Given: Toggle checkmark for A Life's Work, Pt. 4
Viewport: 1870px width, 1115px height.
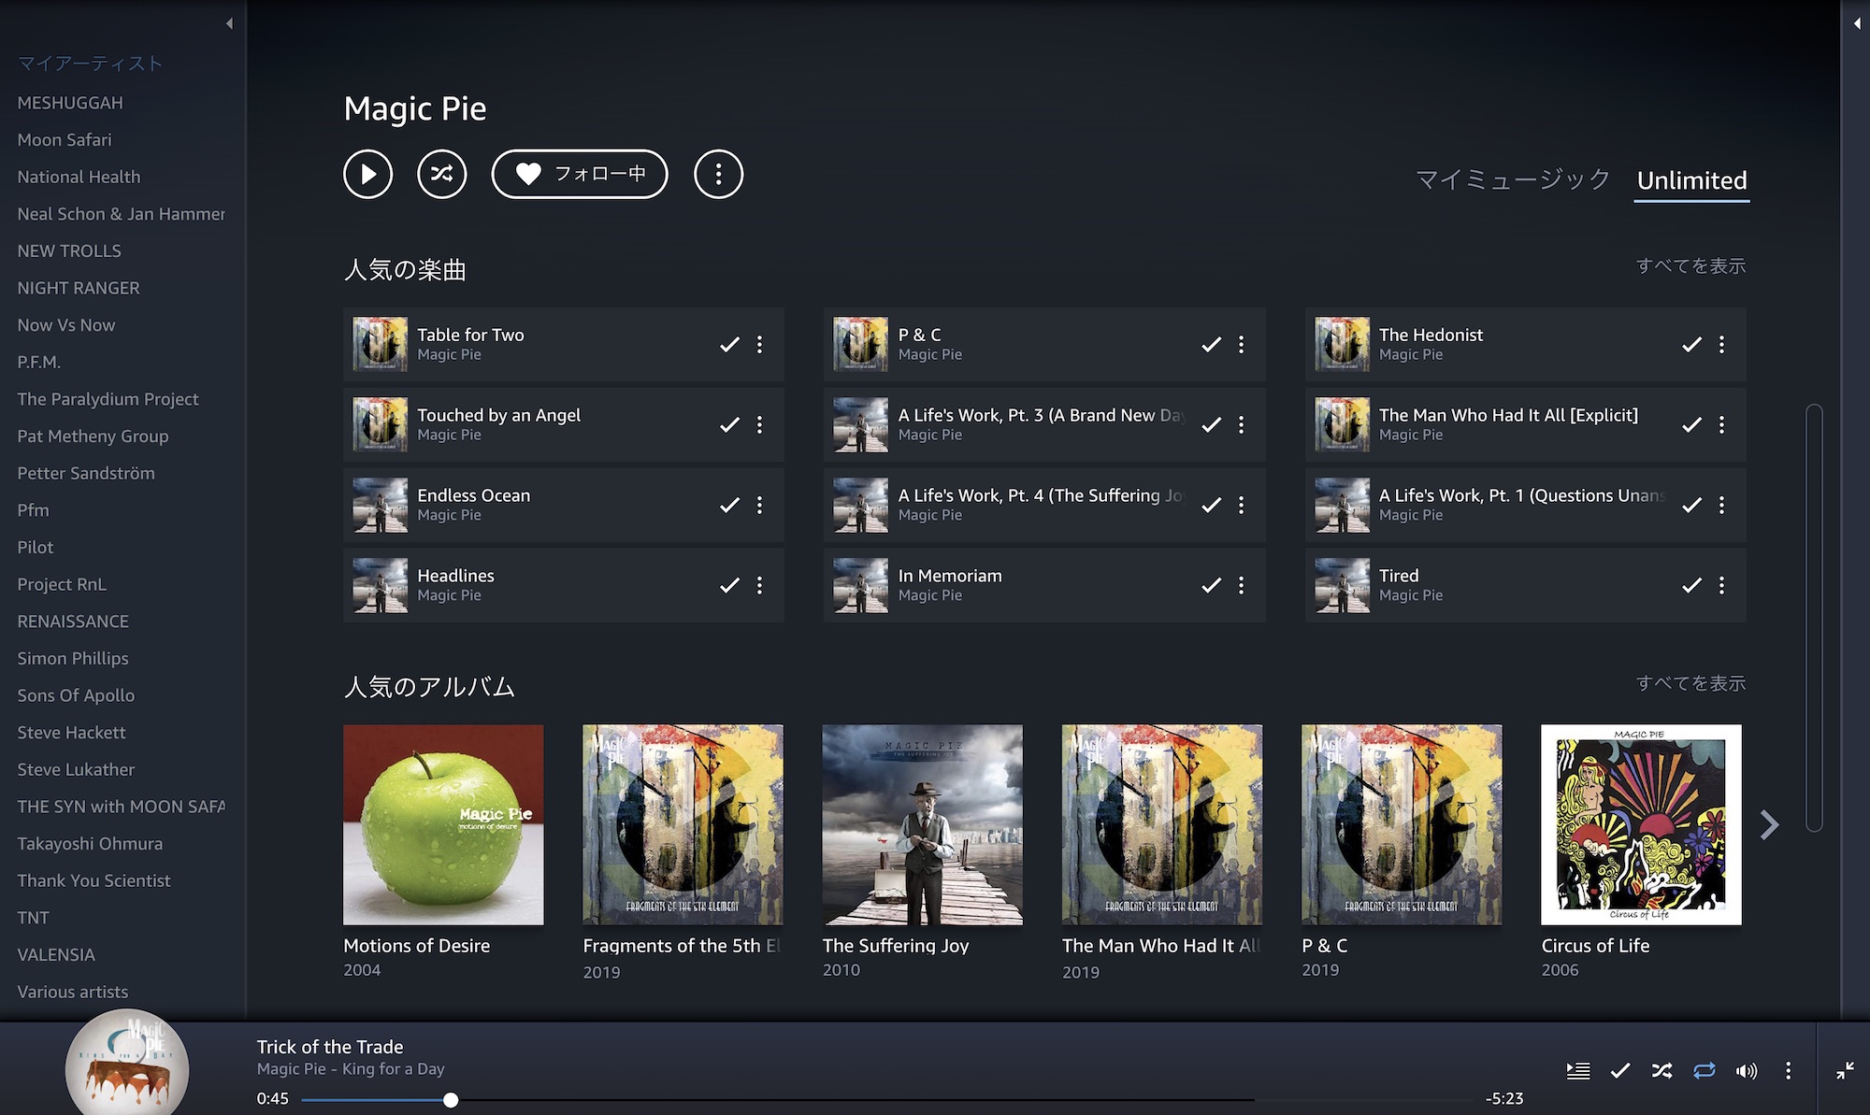Looking at the screenshot, I should (x=1211, y=506).
